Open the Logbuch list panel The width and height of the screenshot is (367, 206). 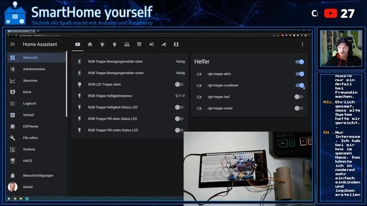point(36,104)
